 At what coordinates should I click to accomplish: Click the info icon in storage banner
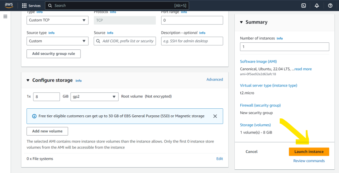click(34, 116)
